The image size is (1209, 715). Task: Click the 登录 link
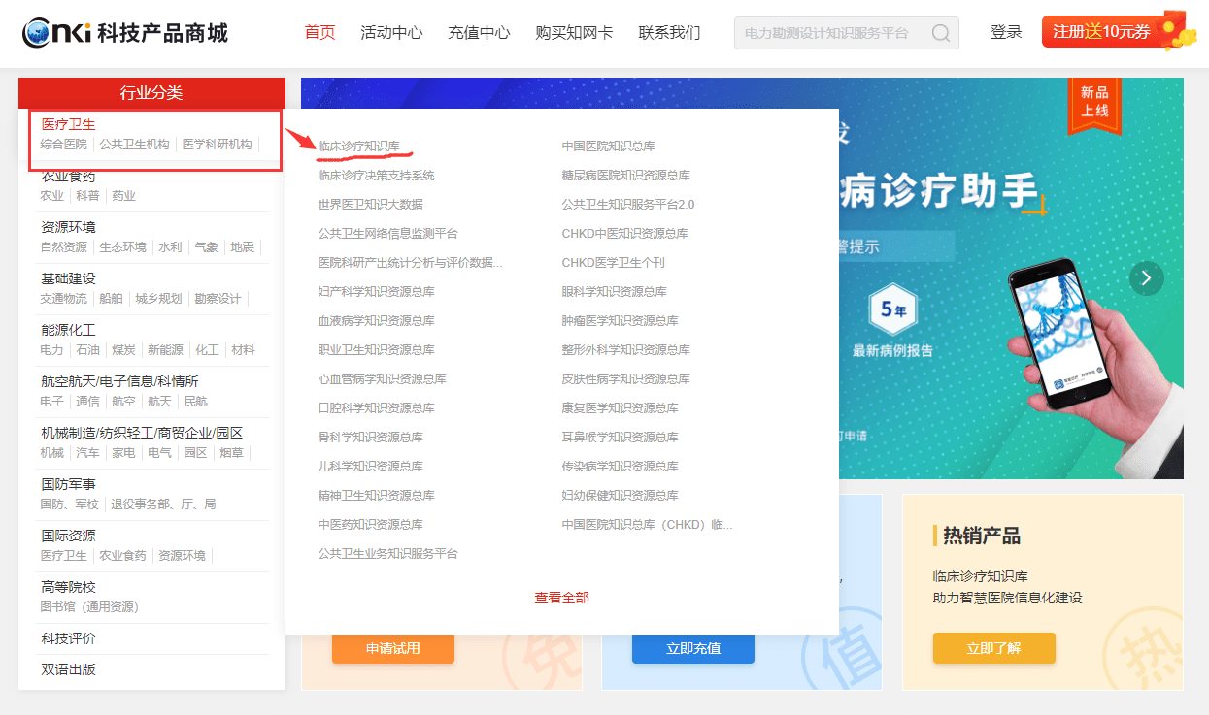pos(1006,32)
